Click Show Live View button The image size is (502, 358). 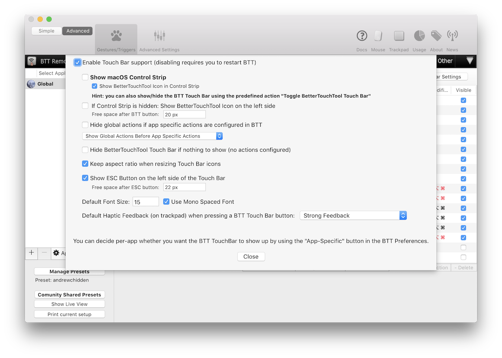(70, 304)
